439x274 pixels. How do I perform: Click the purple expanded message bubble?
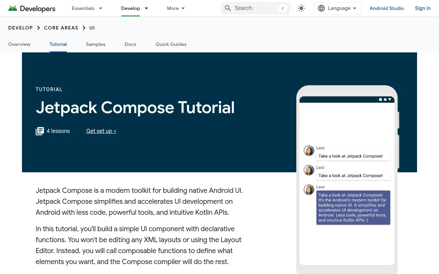353,208
